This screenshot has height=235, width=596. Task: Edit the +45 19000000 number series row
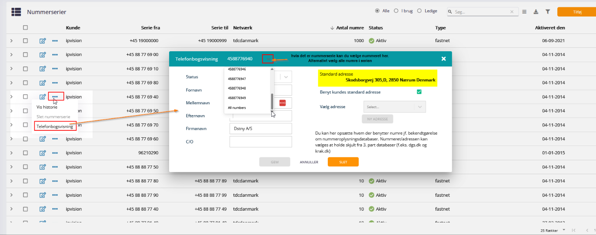click(43, 41)
